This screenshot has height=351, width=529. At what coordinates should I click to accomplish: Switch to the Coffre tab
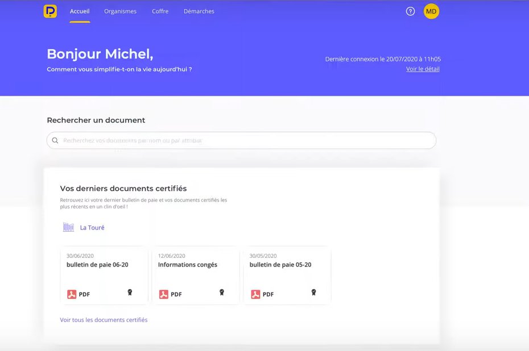click(x=160, y=10)
